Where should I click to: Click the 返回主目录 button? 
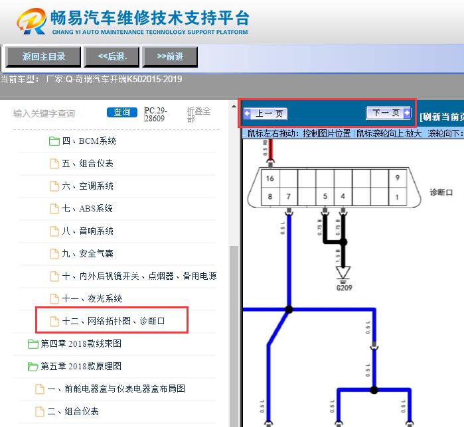coord(43,57)
